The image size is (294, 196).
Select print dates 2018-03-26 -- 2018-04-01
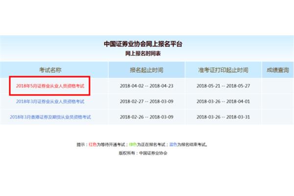[x=223, y=101]
